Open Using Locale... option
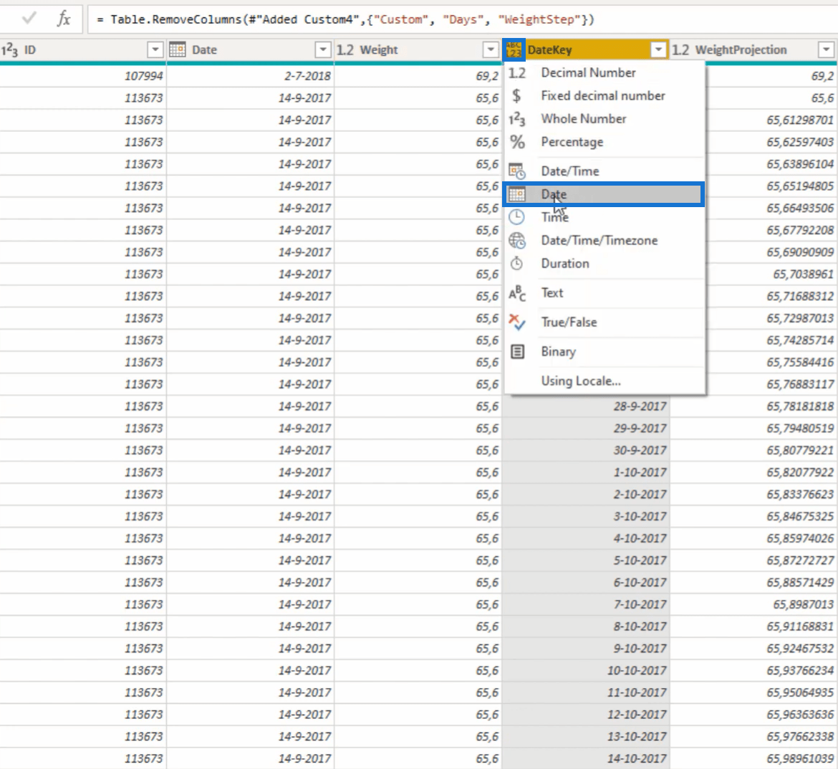Screen dimensions: 838x769 coord(604,381)
